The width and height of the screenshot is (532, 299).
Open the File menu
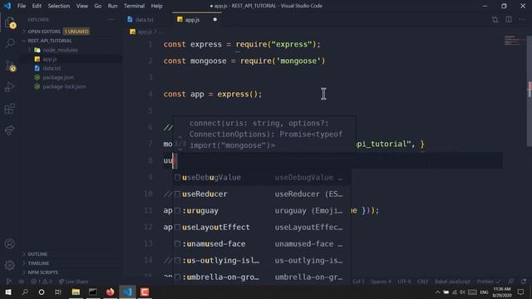click(22, 6)
